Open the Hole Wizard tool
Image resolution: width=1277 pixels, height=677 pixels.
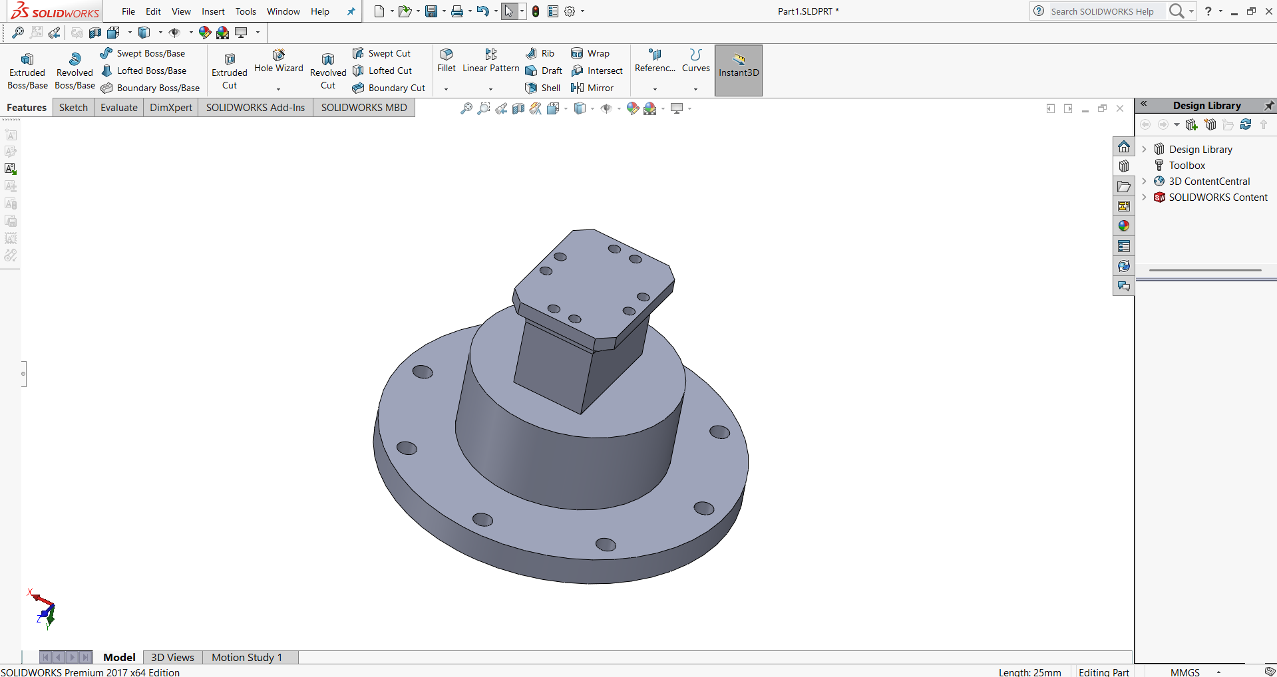[278, 61]
